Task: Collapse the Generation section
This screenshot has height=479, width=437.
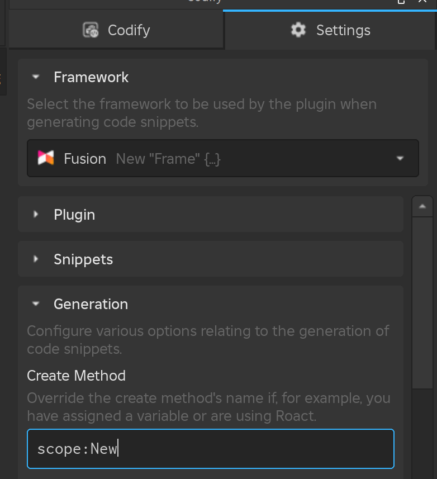Action: coord(35,303)
